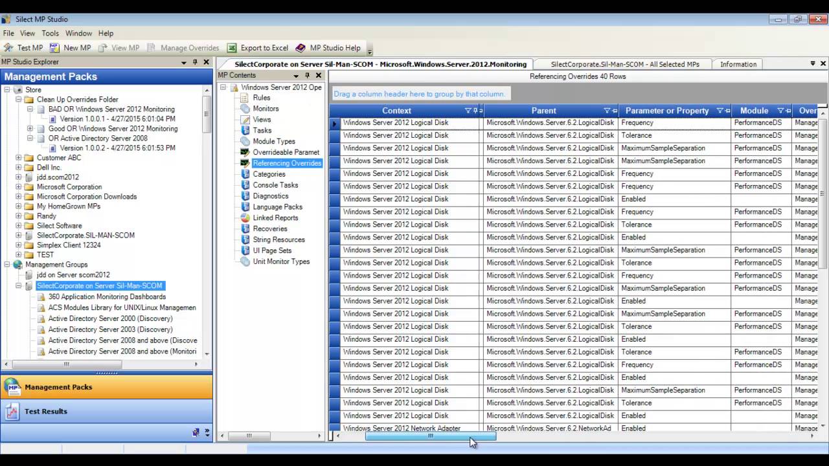829x466 pixels.
Task: Click the Recoveries node icon
Action: [245, 228]
